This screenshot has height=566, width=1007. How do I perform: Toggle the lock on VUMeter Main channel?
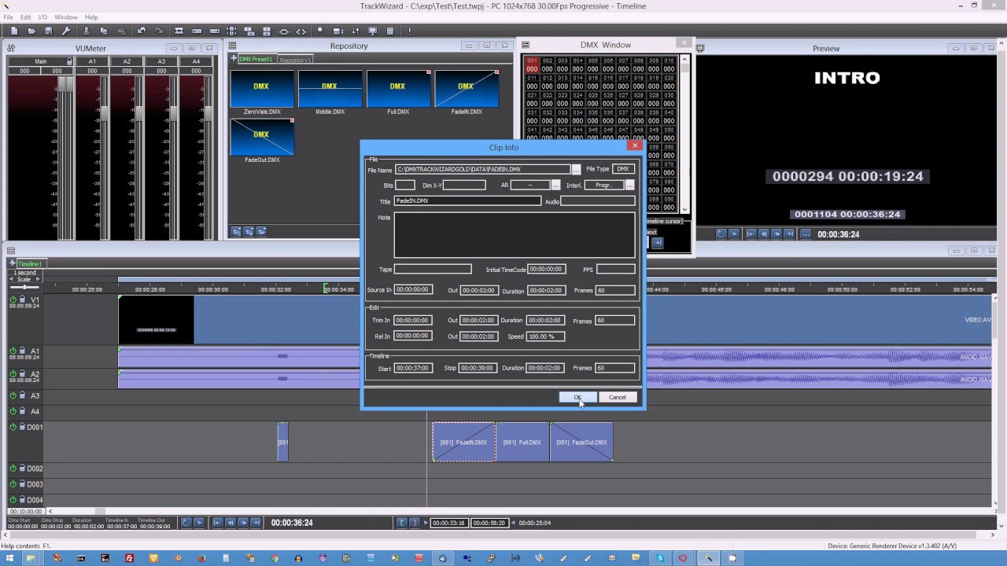(x=69, y=61)
